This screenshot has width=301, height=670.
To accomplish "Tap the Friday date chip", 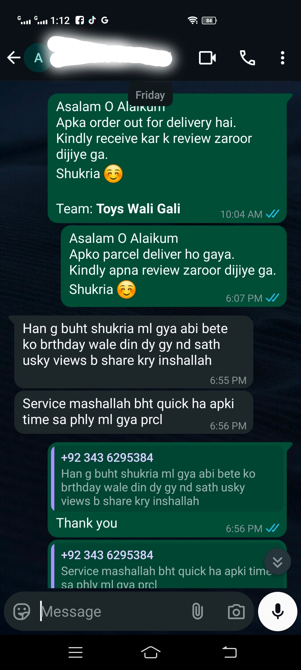I will tap(150, 95).
